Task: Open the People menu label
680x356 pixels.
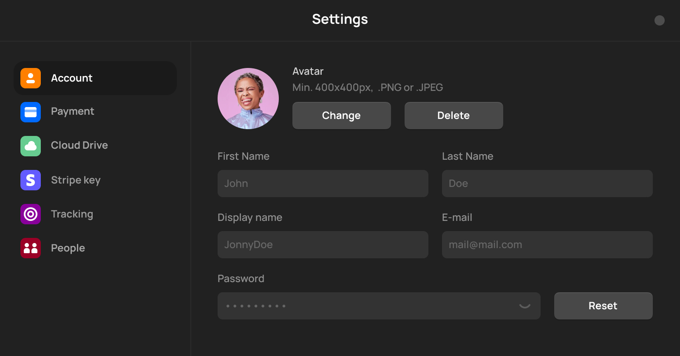Action: (x=68, y=248)
